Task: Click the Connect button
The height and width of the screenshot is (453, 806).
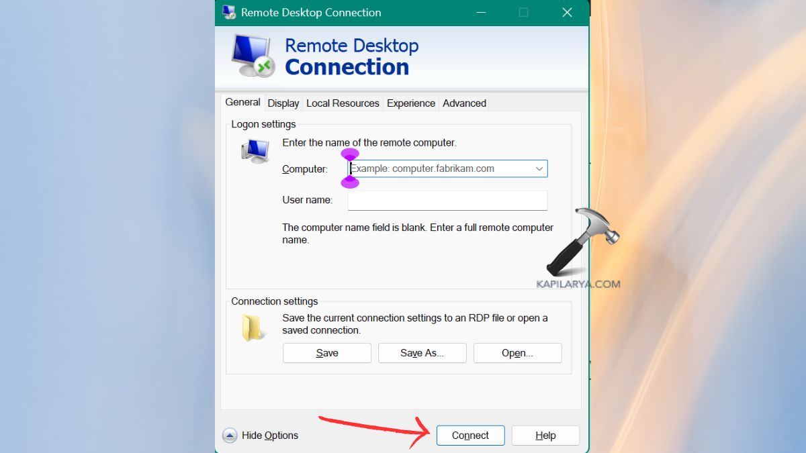Action: pos(470,435)
